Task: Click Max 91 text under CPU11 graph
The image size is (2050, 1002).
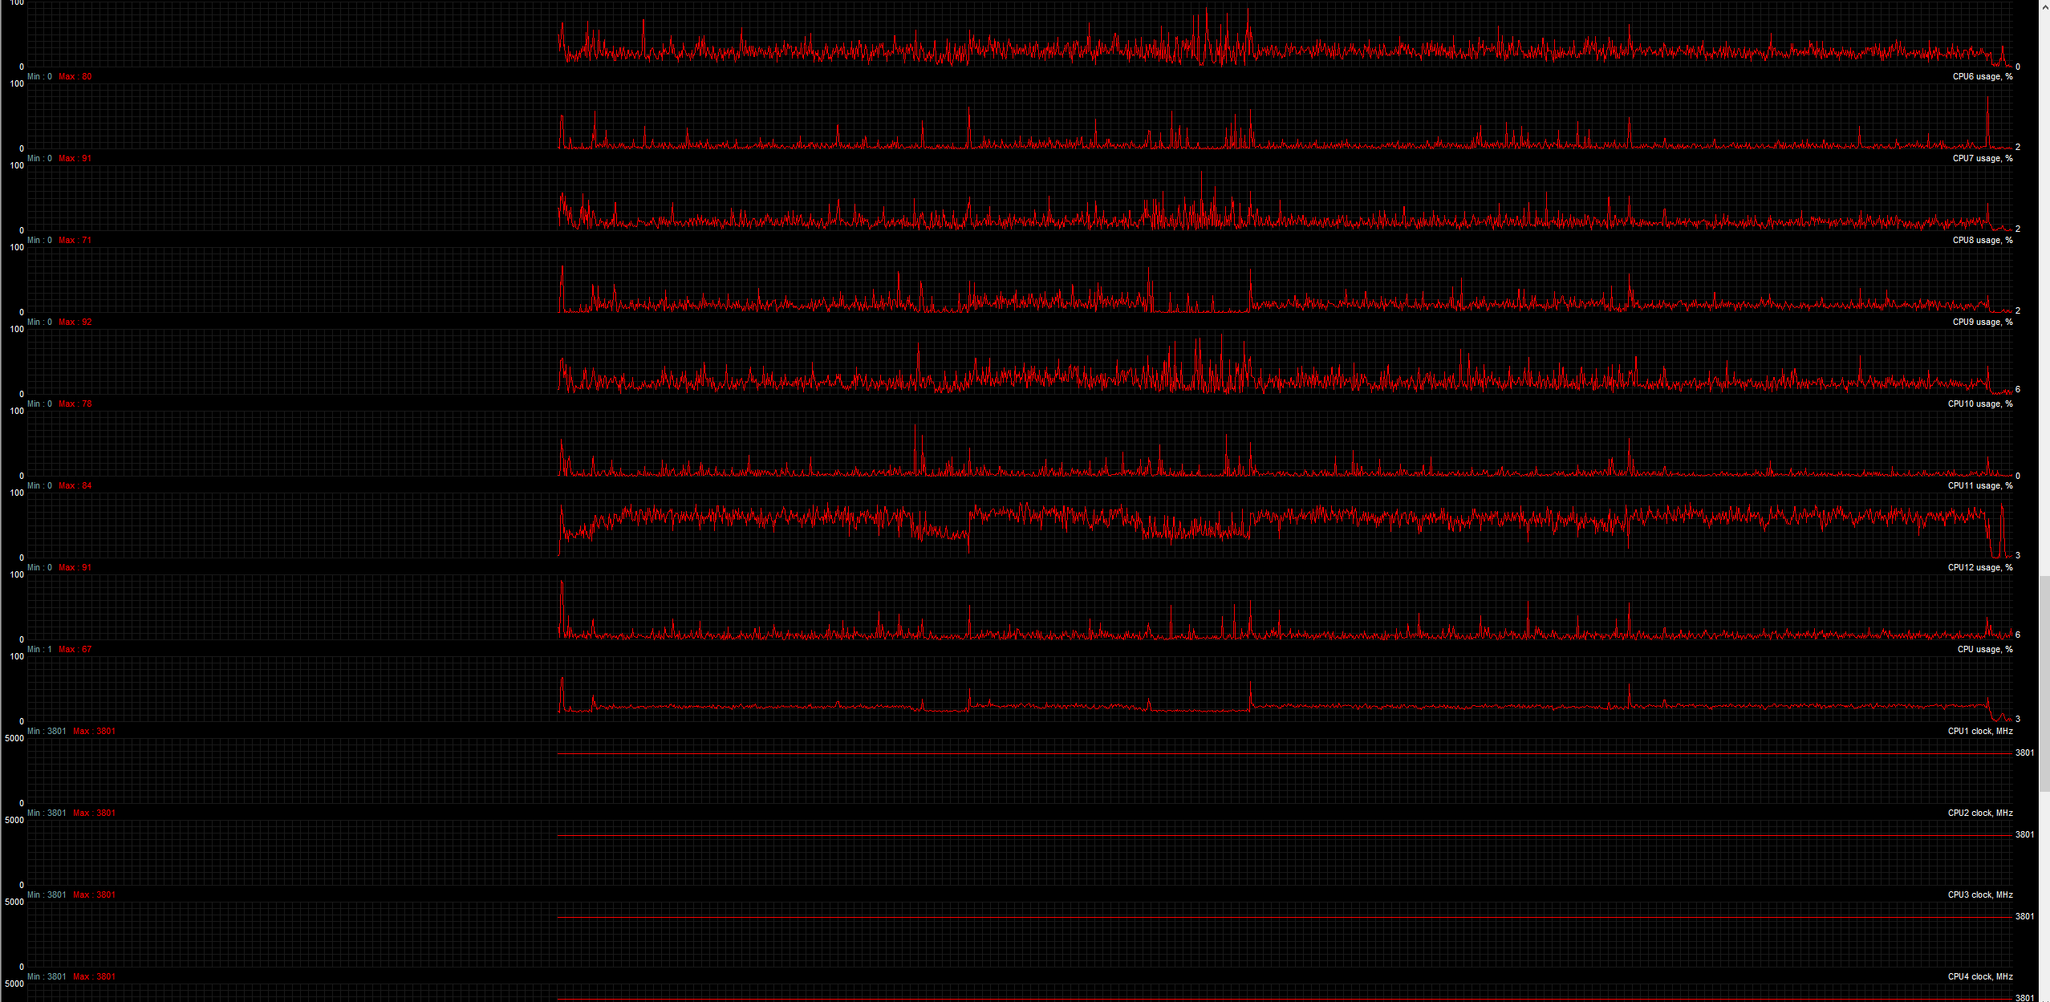Action: [x=75, y=568]
